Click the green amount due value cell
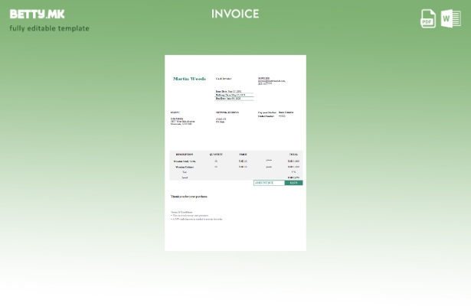This screenshot has height=306, width=471. pos(293,183)
